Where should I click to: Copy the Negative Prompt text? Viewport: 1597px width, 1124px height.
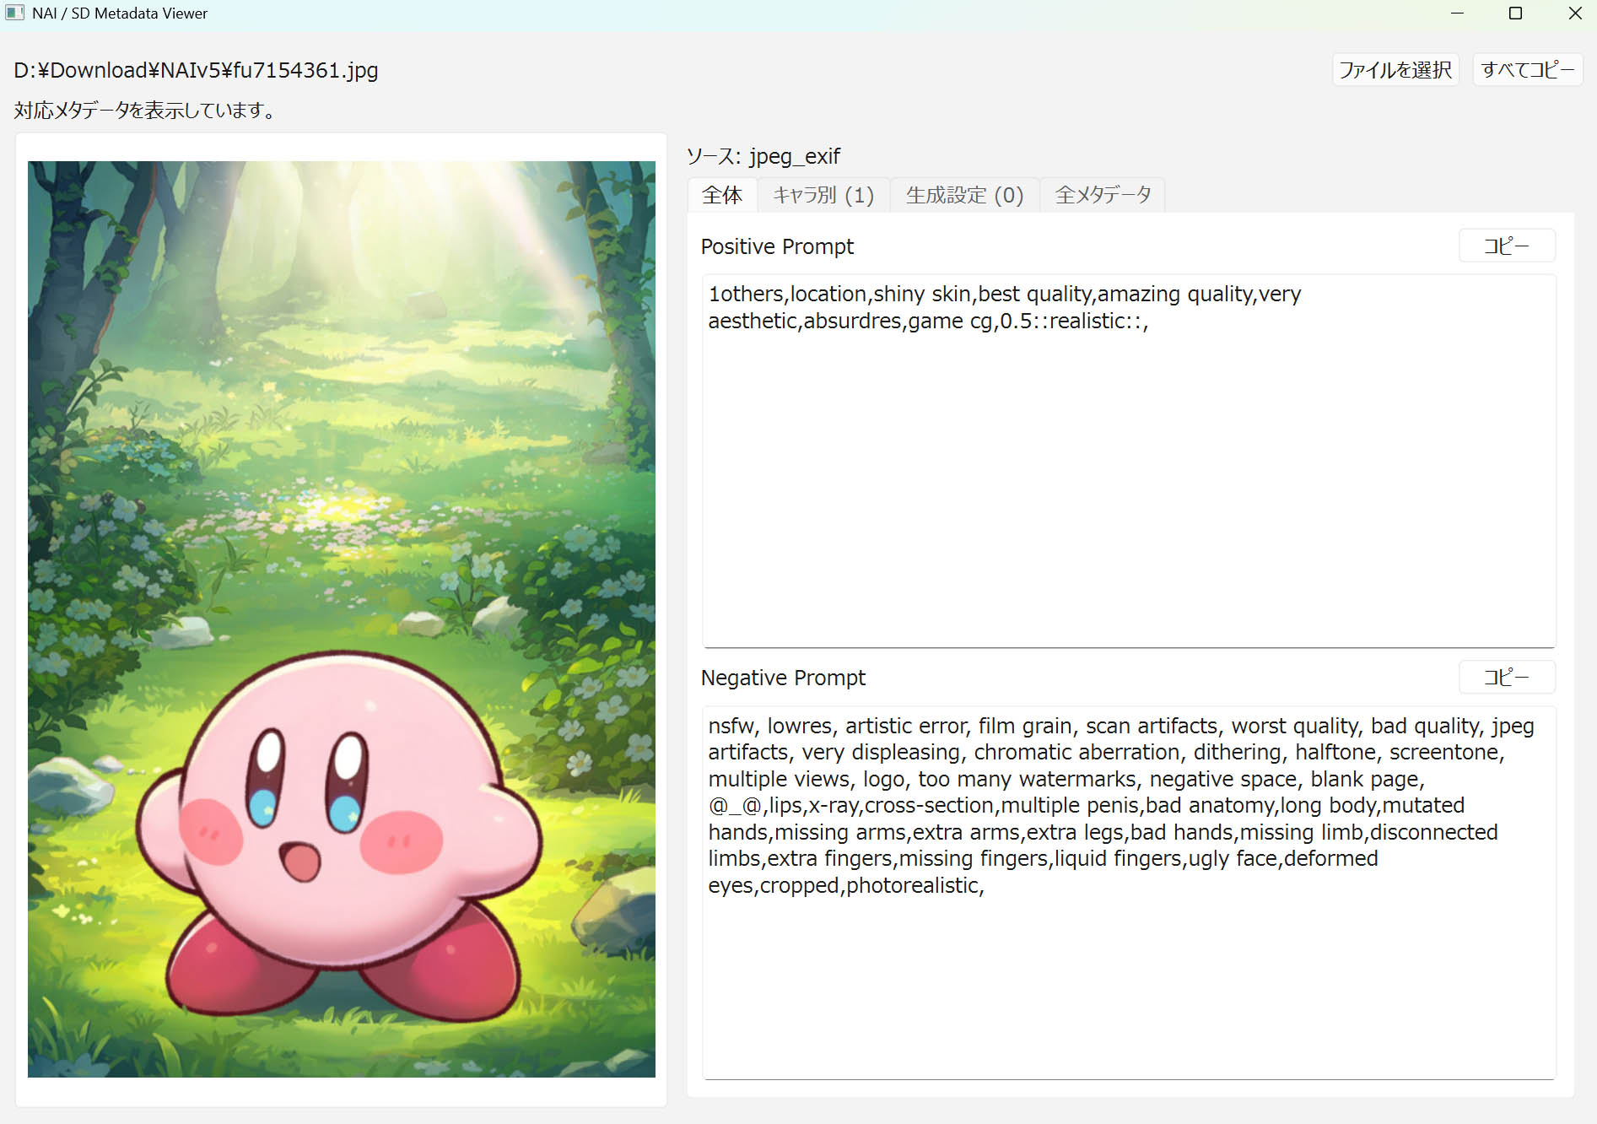click(1507, 677)
